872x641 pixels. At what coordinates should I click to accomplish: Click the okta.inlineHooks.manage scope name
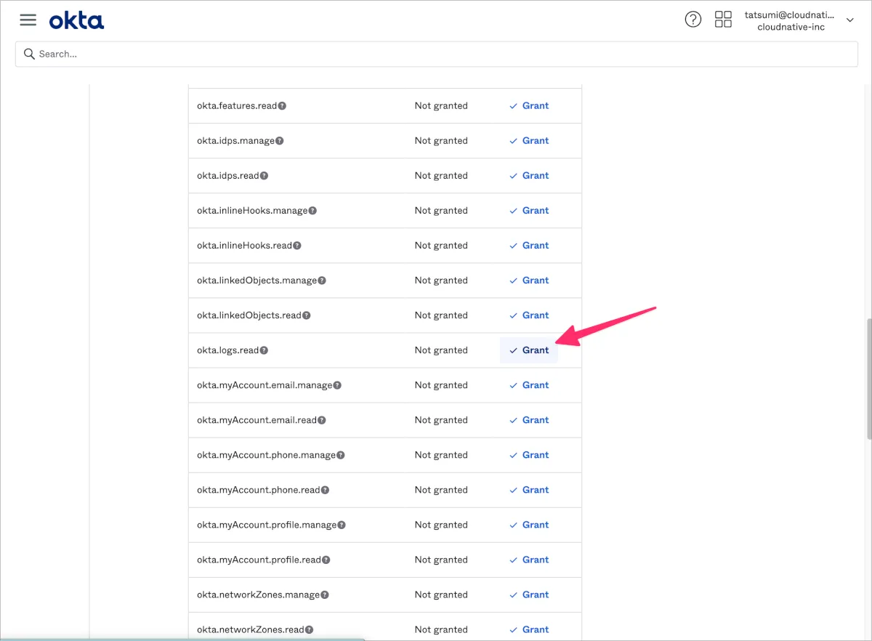[x=252, y=210]
